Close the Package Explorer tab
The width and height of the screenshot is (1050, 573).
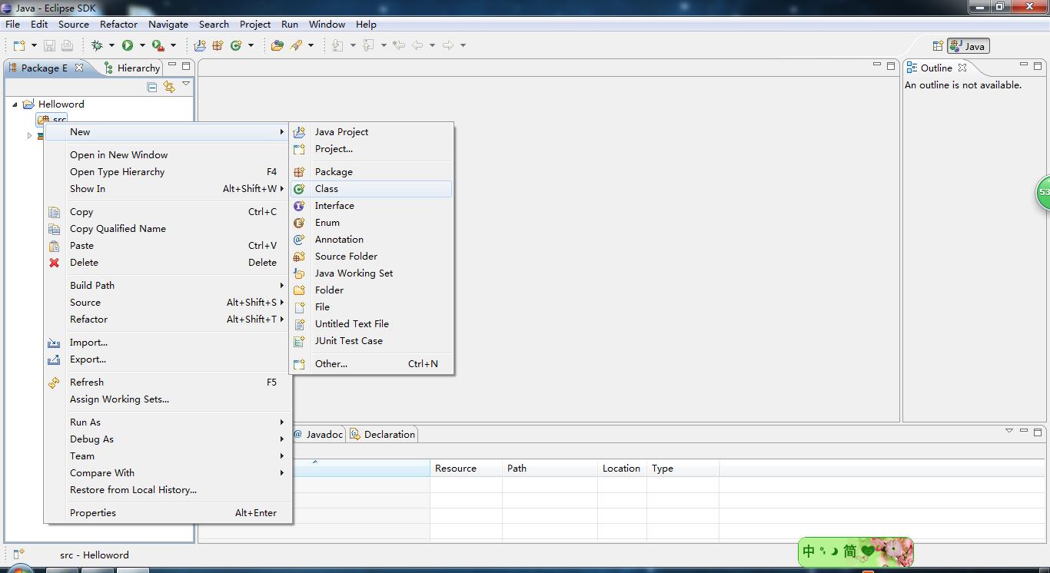click(78, 68)
